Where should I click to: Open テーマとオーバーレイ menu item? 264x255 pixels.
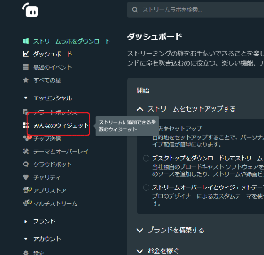[61, 152]
